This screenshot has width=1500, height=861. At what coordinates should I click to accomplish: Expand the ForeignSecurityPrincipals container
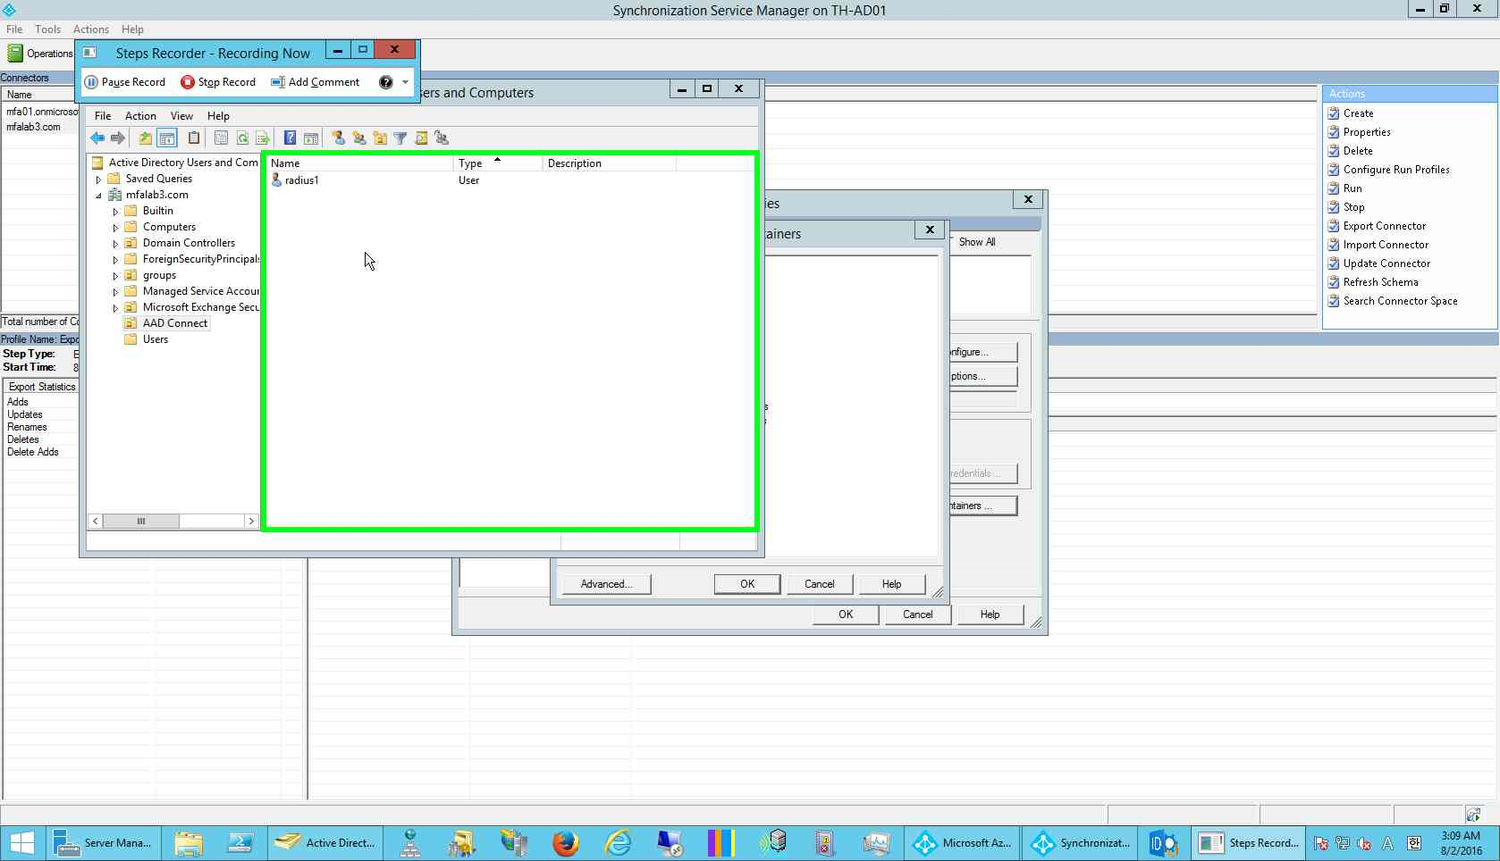[x=115, y=260]
